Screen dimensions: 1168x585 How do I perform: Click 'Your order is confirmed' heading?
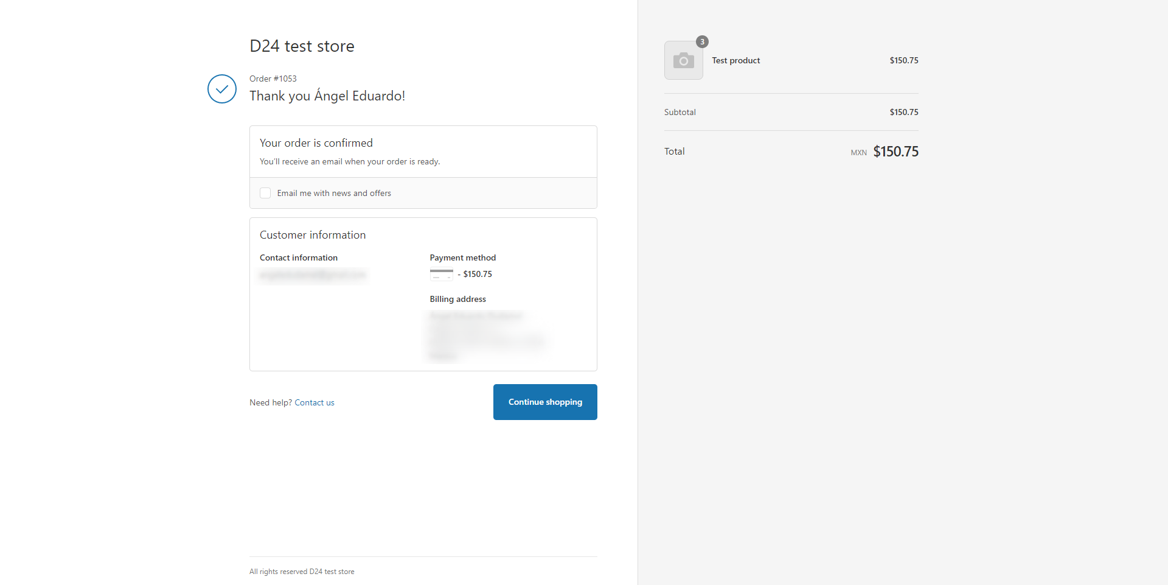click(x=316, y=143)
